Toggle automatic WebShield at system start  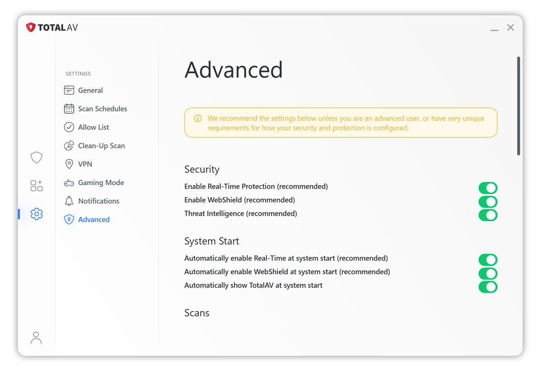[488, 273]
